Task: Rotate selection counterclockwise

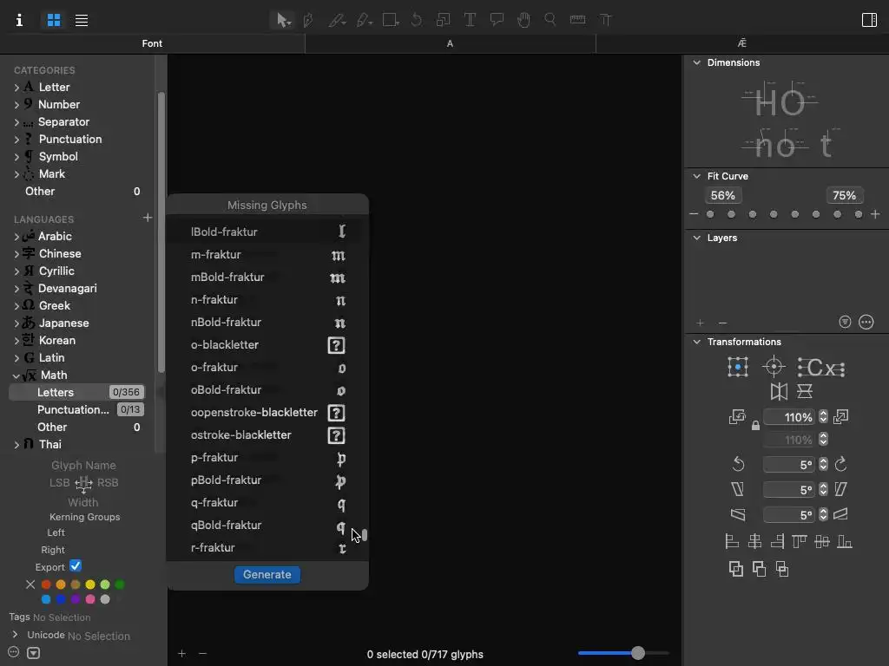Action: coord(738,465)
